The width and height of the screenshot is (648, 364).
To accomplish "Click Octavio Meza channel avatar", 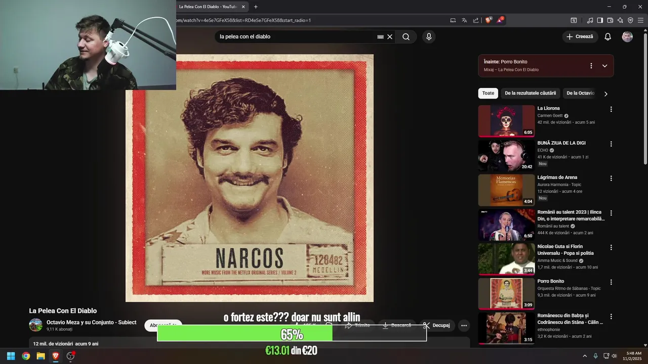I will click(x=35, y=325).
